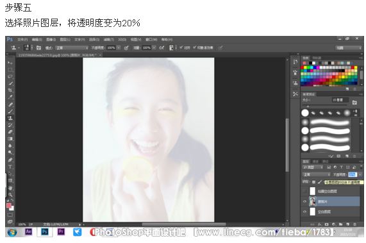
Task: Open the layer opacity dropdown arrow
Action: tap(360, 174)
